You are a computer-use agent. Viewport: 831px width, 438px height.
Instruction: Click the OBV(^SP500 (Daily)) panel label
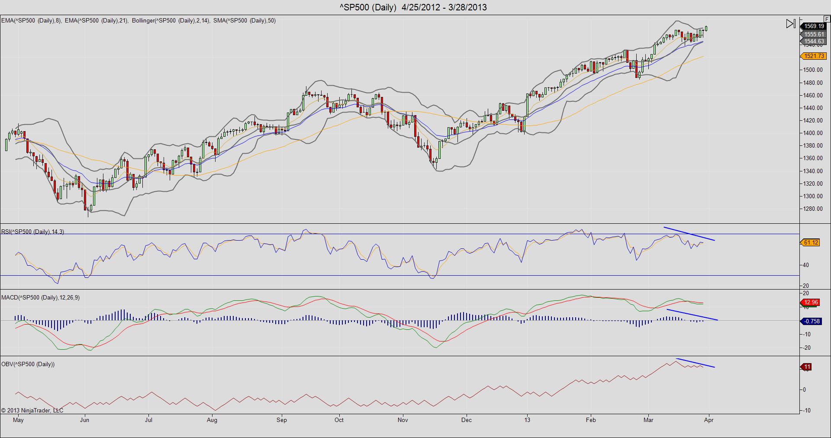click(28, 364)
